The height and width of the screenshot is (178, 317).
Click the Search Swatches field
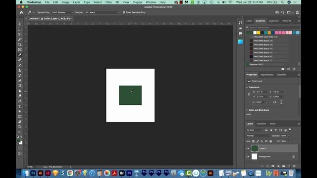(272, 27)
